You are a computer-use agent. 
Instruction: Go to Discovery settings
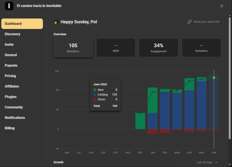point(13,34)
